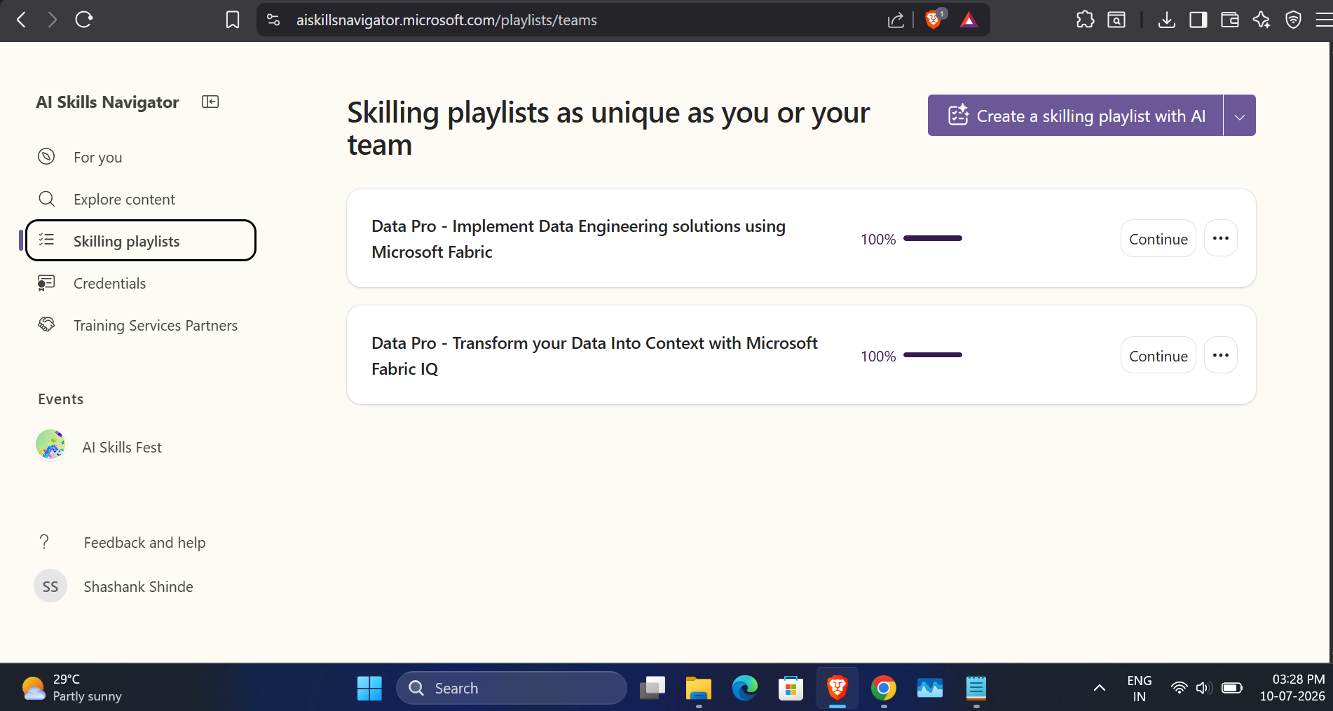1333x711 pixels.
Task: Open the browser downloads panel
Action: click(x=1166, y=20)
